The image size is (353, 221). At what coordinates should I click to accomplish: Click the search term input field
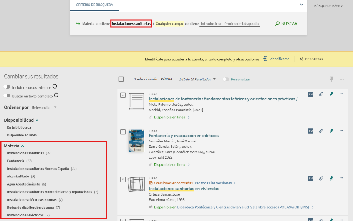pos(230,24)
